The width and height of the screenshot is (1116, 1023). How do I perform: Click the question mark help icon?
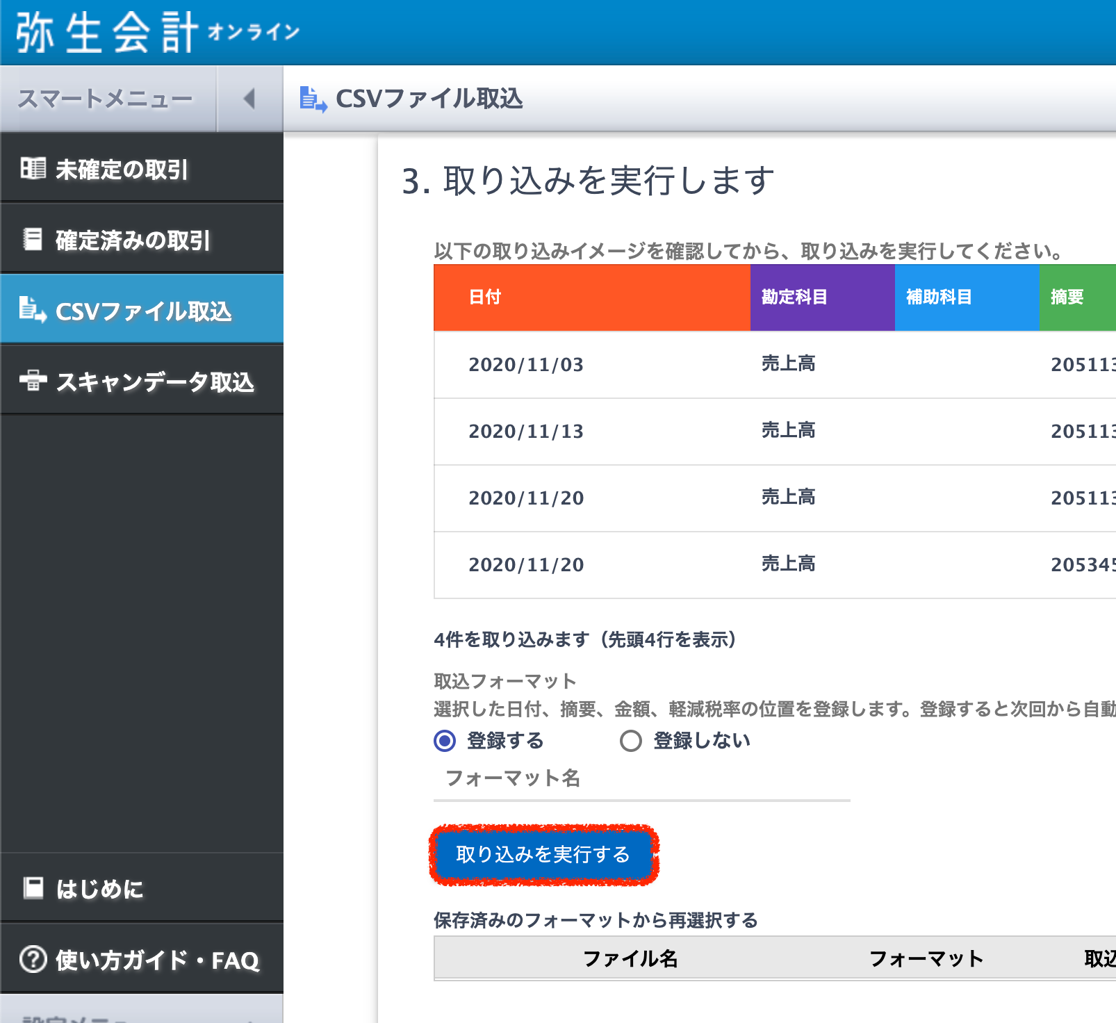click(x=33, y=959)
